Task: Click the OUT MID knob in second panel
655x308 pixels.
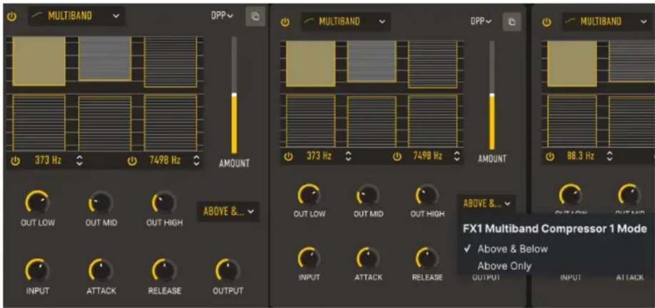Action: coord(368,196)
